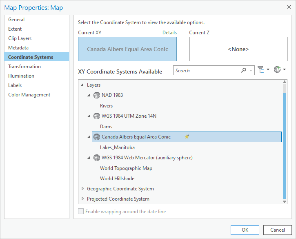Toggle Enable wrapping around the date line
Screen dimensions: 296x239
[81, 212]
